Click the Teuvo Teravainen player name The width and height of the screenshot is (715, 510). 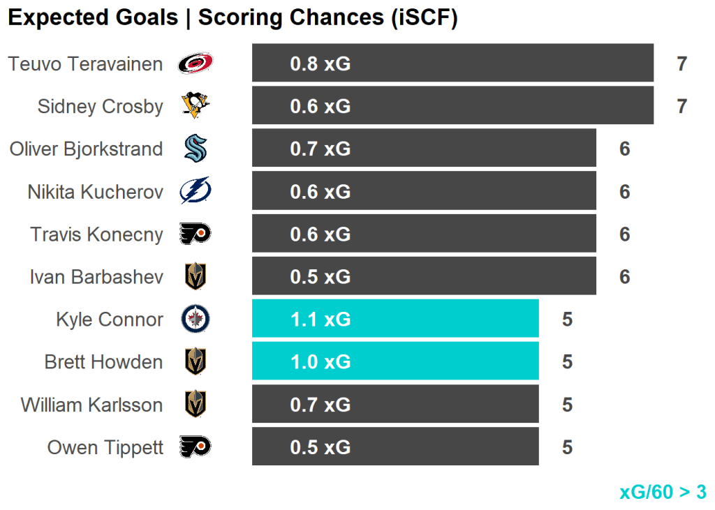point(85,64)
